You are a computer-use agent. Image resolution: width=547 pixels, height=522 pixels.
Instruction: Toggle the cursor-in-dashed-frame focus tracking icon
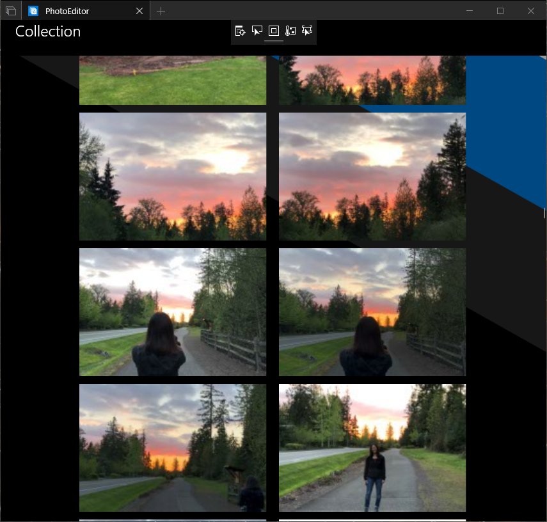click(x=307, y=31)
